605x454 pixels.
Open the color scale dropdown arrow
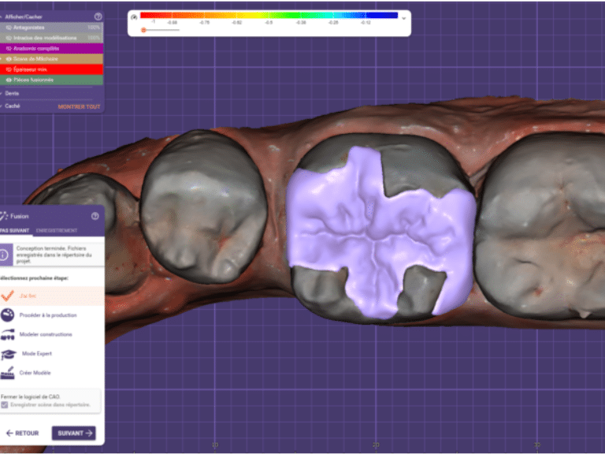click(404, 17)
